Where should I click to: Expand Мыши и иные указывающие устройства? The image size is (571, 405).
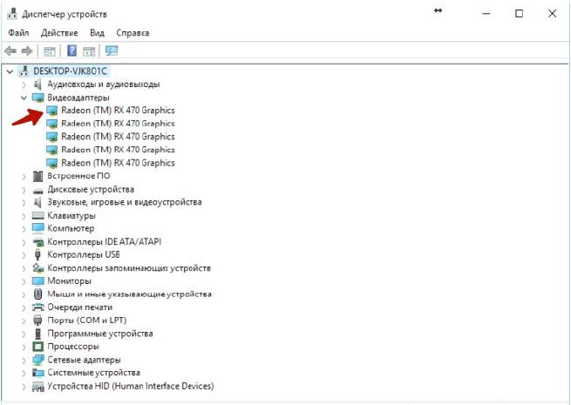coord(24,294)
